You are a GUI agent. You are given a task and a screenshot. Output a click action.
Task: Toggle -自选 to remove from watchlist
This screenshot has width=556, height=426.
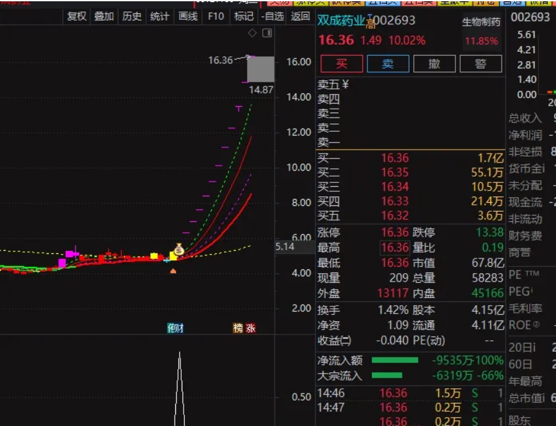(x=271, y=16)
